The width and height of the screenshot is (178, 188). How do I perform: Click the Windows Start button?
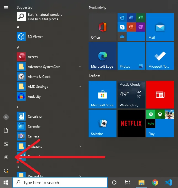[x=6, y=182]
